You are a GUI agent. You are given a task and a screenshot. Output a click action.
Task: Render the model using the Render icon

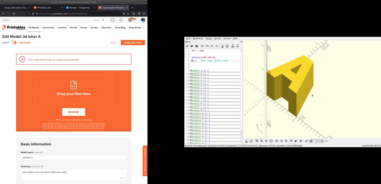(x=227, y=46)
